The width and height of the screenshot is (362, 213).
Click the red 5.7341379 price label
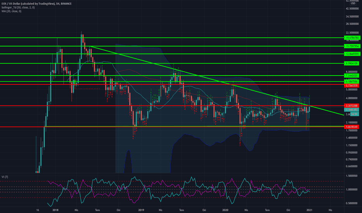click(x=352, y=86)
